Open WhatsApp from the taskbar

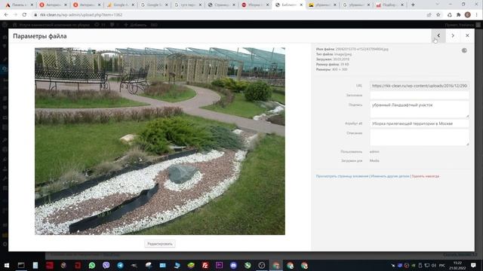click(92, 265)
